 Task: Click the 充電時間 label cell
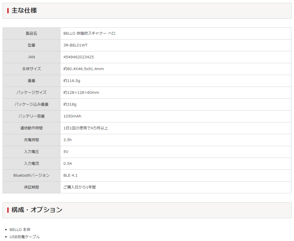pos(32,140)
